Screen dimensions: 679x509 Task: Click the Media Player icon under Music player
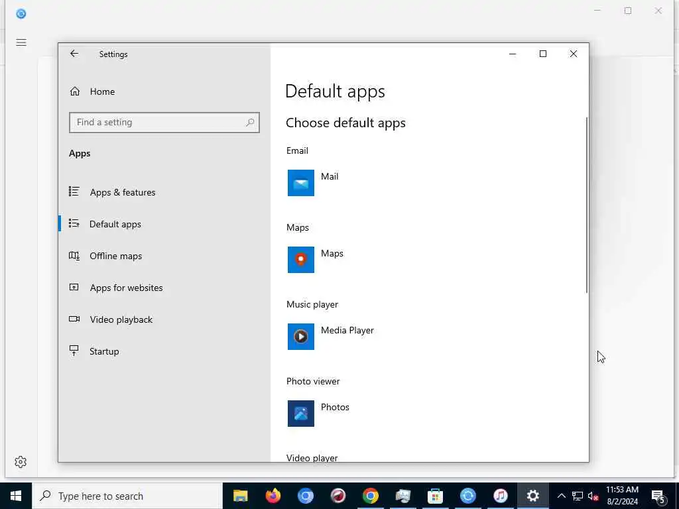pyautogui.click(x=301, y=337)
